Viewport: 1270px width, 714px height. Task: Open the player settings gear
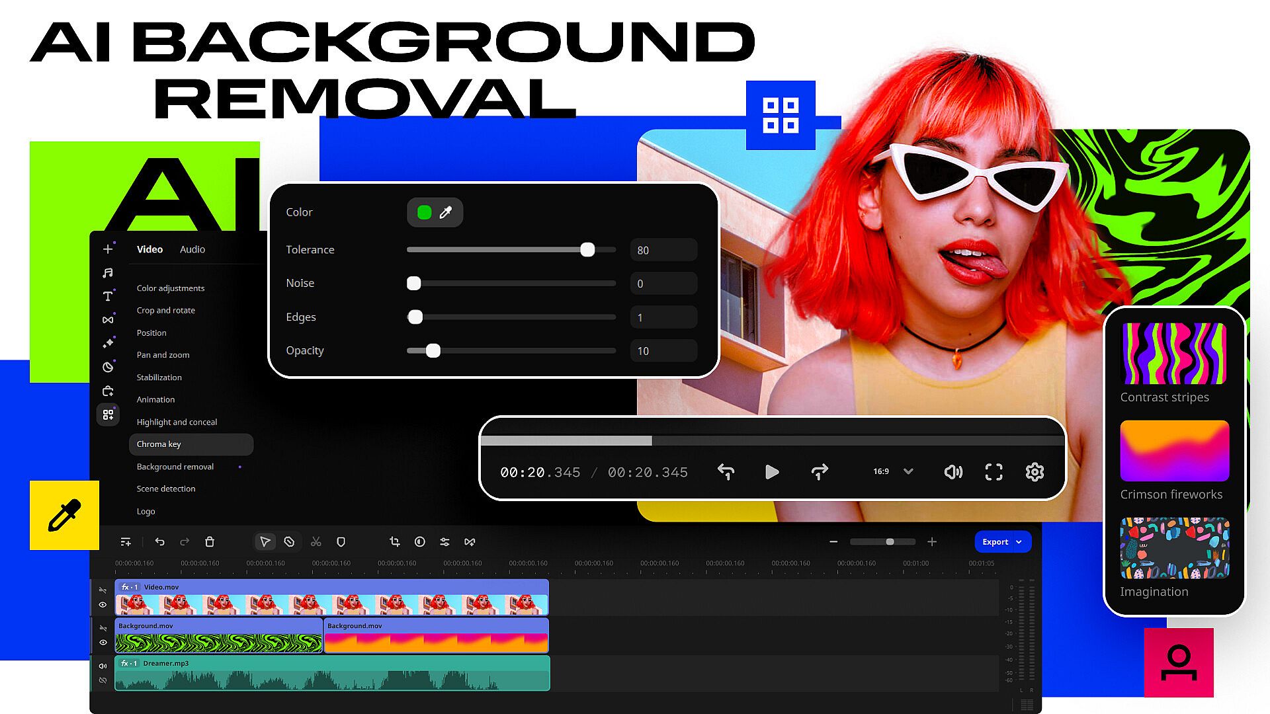pos(1035,472)
